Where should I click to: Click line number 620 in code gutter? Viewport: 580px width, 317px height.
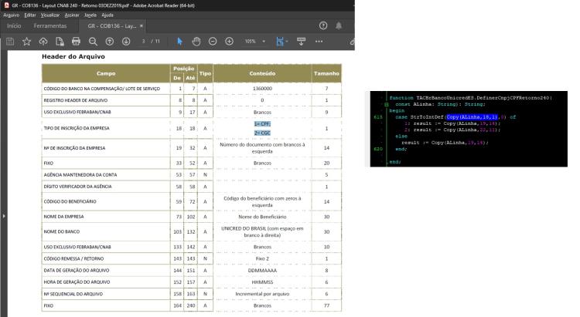[x=377, y=149]
